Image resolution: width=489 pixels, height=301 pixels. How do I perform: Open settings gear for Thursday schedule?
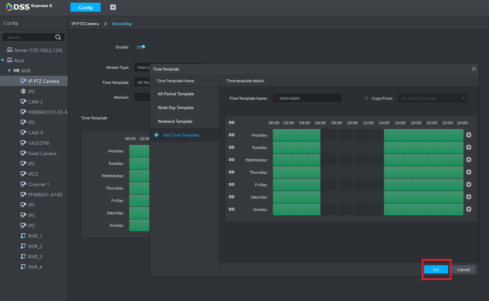click(468, 172)
